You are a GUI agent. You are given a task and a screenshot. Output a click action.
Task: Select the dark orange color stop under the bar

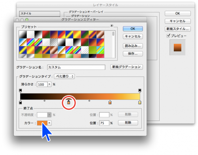point(69,102)
